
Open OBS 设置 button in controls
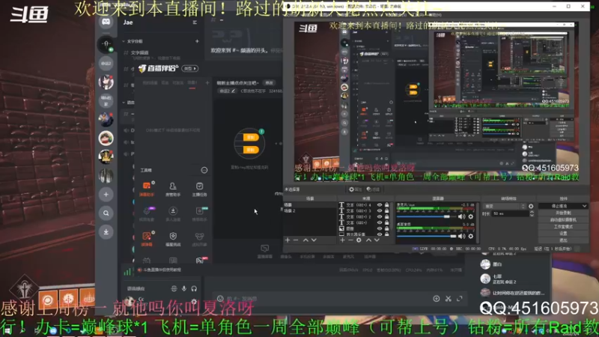pyautogui.click(x=563, y=234)
